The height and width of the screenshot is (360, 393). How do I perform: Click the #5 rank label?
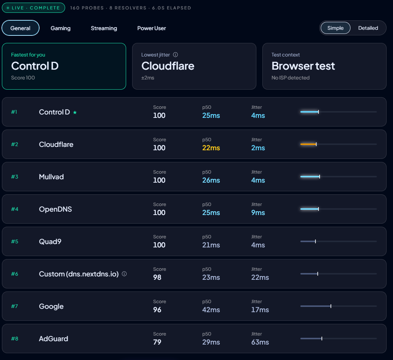(15, 241)
